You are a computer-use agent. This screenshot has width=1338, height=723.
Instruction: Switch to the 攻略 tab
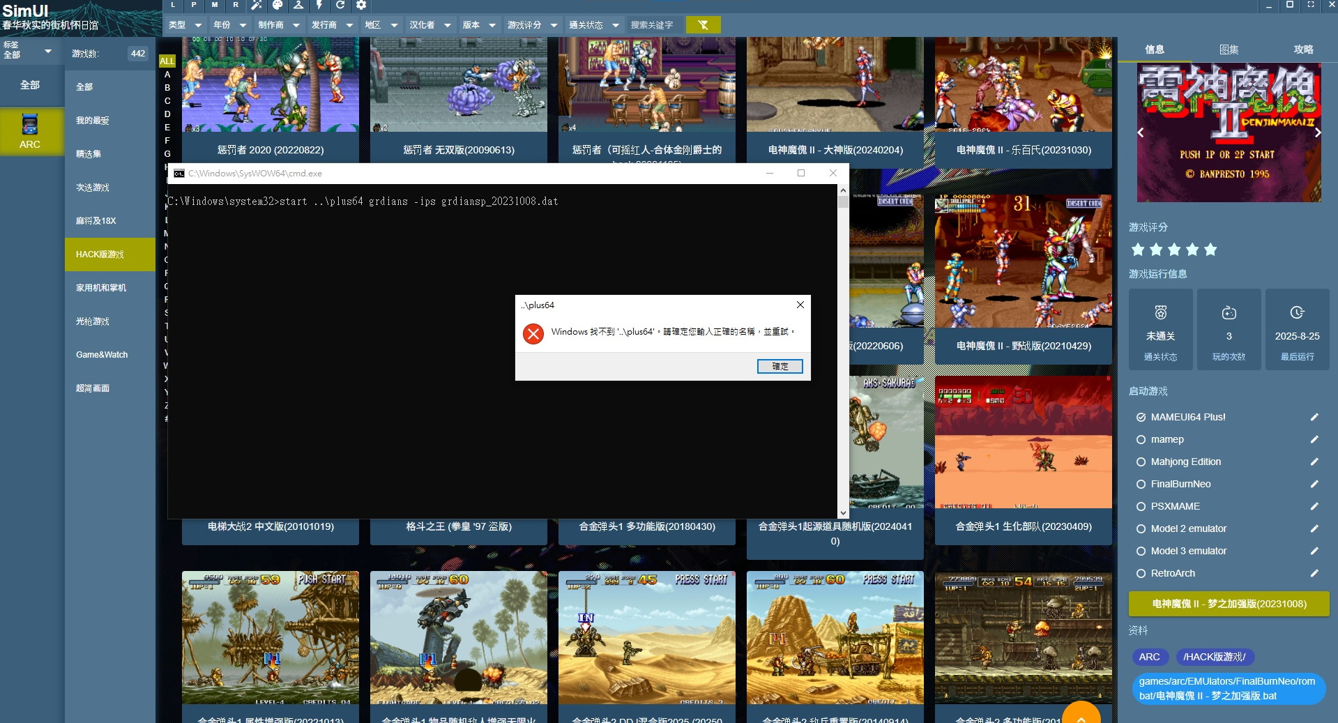click(1303, 50)
